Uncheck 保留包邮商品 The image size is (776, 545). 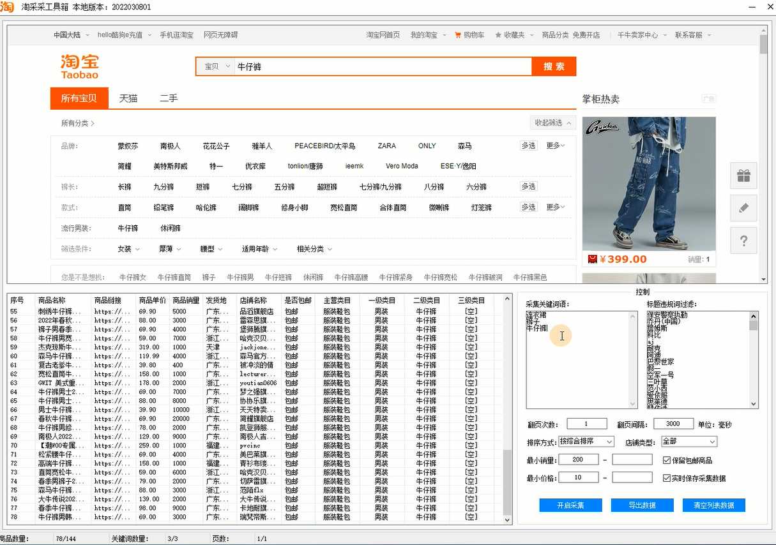point(666,461)
